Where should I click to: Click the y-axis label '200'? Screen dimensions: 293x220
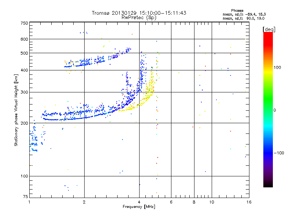(24, 123)
